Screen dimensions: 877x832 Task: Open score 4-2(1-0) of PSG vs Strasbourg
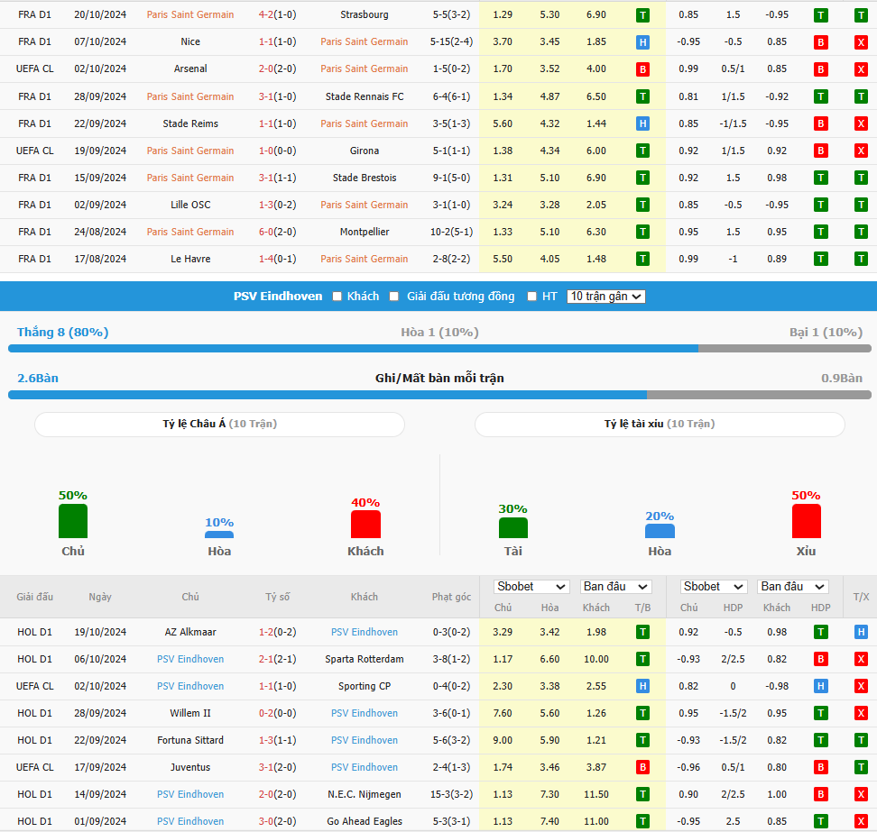coord(277,14)
